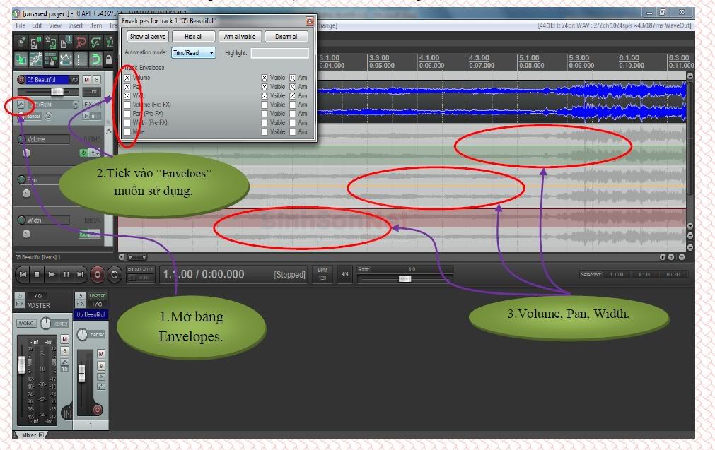Tick the Volume (Pre-FX) envelope checkbox

[127, 105]
